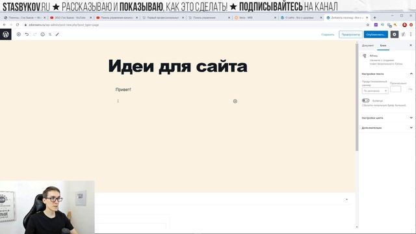The height and width of the screenshot is (234, 416).
Task: Click the purple extension icon
Action: [376, 25]
